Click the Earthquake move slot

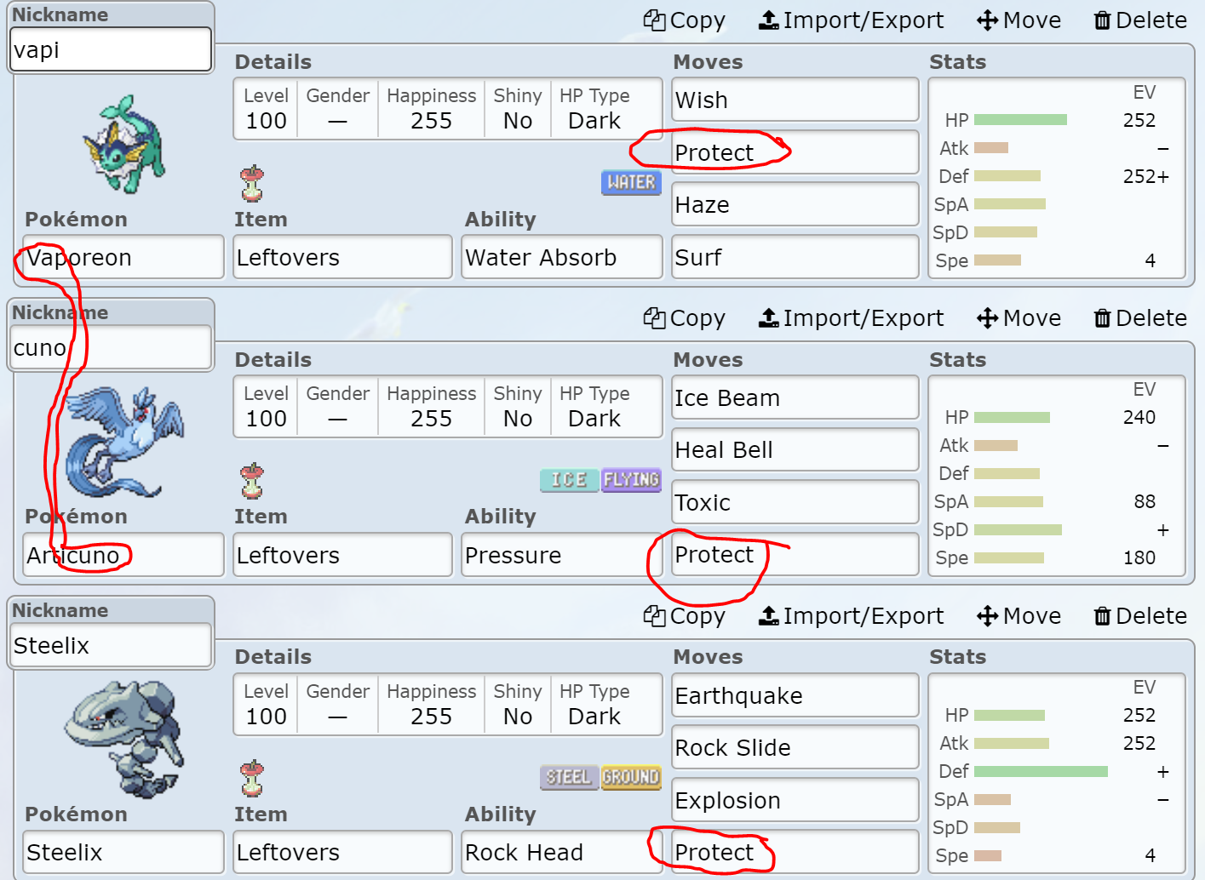coord(795,695)
